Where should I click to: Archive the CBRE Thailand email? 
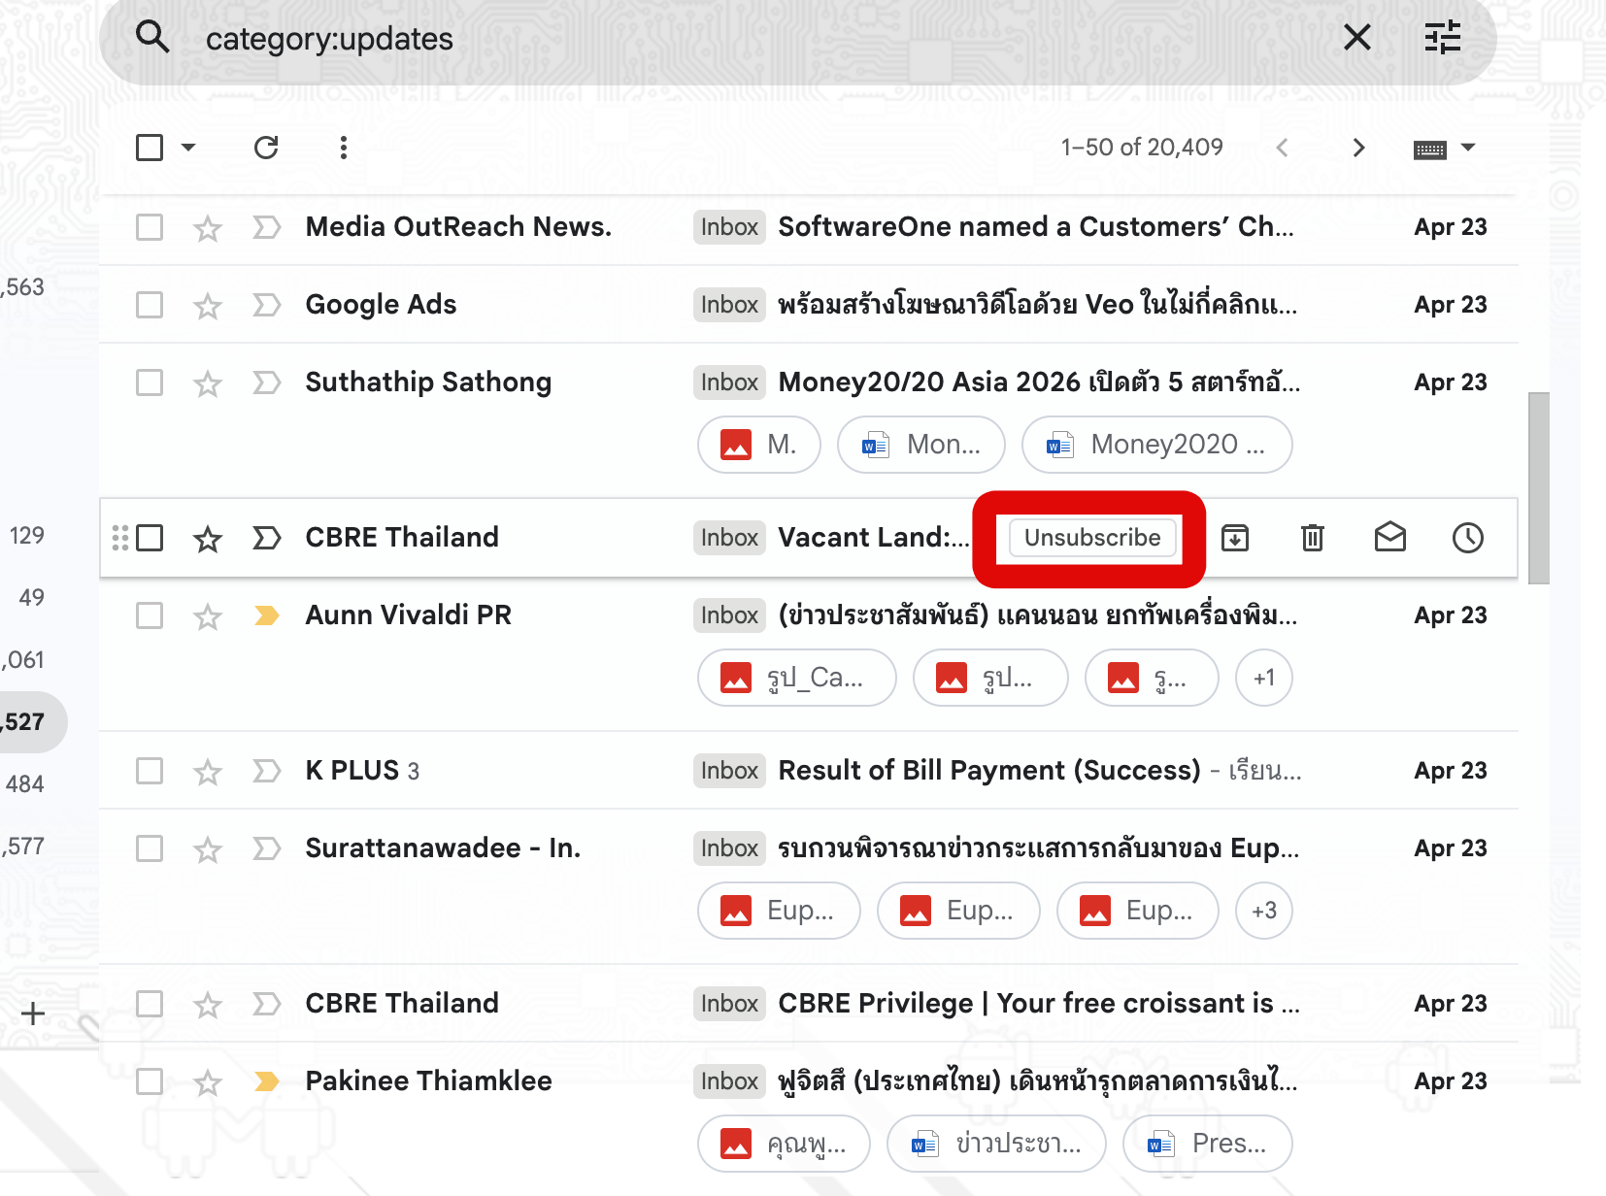[x=1235, y=537]
